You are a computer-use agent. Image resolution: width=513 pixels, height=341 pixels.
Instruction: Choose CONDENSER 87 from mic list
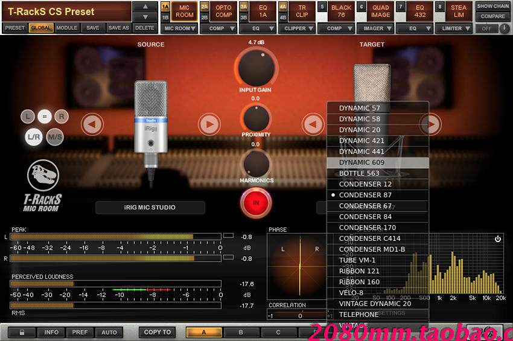coord(378,195)
